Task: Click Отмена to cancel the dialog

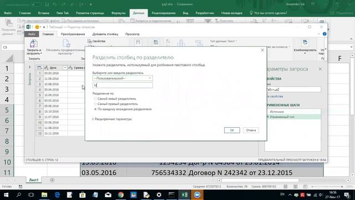Action: tap(251, 130)
